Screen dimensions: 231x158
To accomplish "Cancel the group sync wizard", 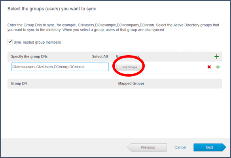I will pyautogui.click(x=180, y=147).
